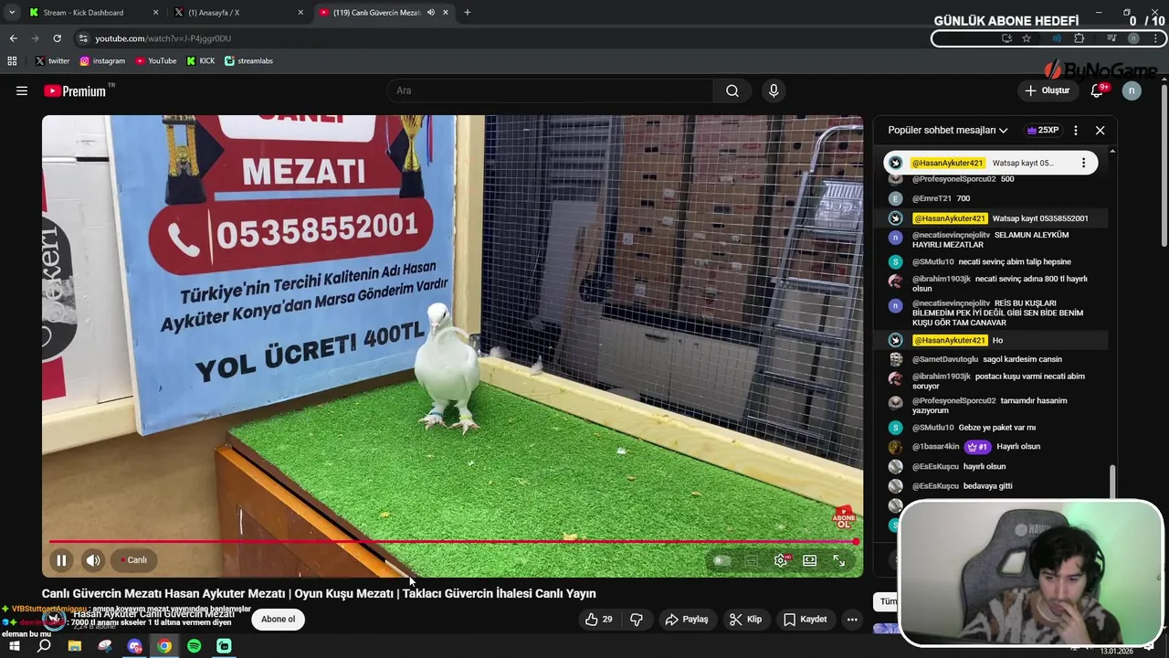Enter fullscreen on the video player
1169x658 pixels.
(x=839, y=560)
